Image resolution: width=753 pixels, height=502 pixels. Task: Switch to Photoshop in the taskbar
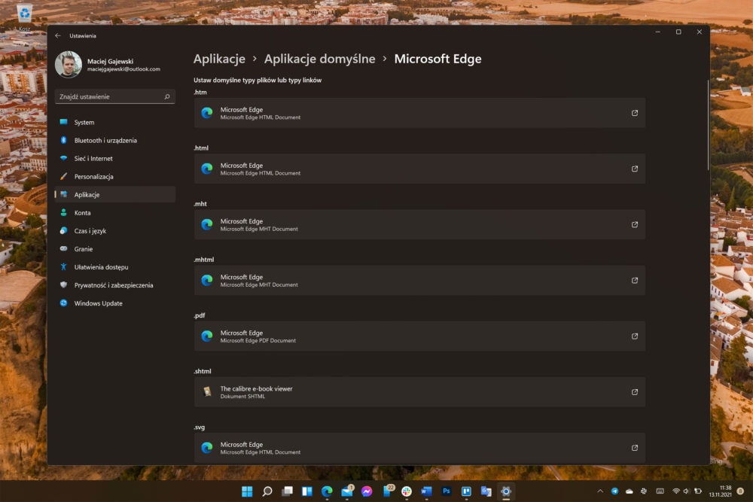[446, 491]
